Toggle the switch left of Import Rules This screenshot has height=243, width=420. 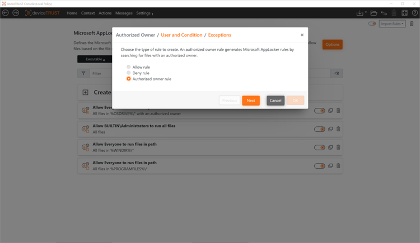point(372,23)
